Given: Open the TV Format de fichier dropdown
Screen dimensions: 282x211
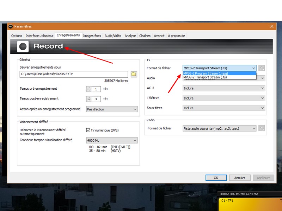Looking at the screenshot, I should 219,68.
